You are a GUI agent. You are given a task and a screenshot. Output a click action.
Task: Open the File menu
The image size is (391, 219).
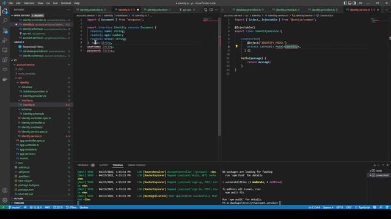10,3
